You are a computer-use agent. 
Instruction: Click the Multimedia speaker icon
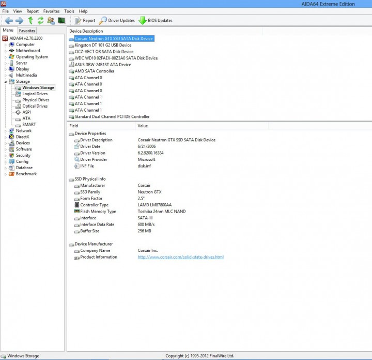click(11, 76)
